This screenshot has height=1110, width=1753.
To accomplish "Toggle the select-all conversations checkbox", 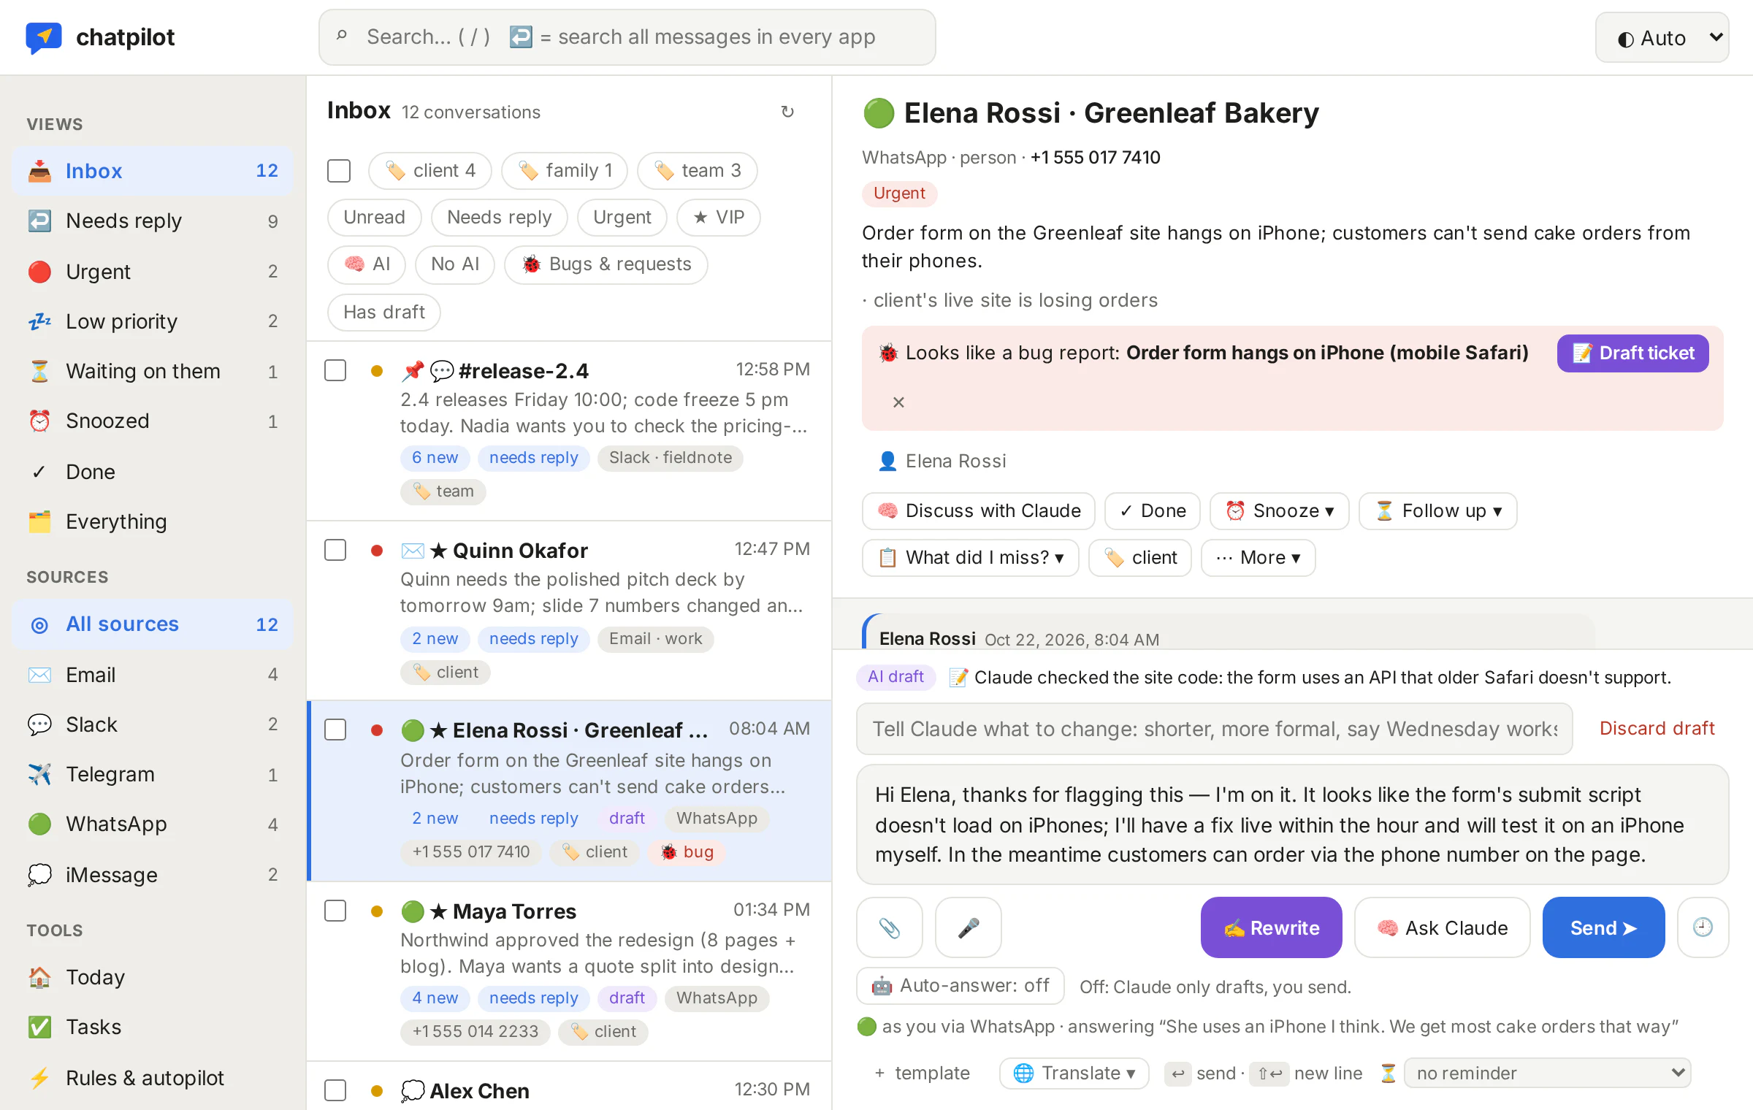I will (339, 171).
